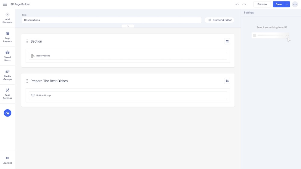The image size is (301, 169).
Task: Click the Save button
Action: pyautogui.click(x=278, y=4)
